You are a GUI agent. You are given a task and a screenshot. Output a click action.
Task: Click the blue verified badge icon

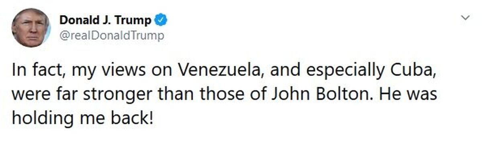(x=161, y=20)
